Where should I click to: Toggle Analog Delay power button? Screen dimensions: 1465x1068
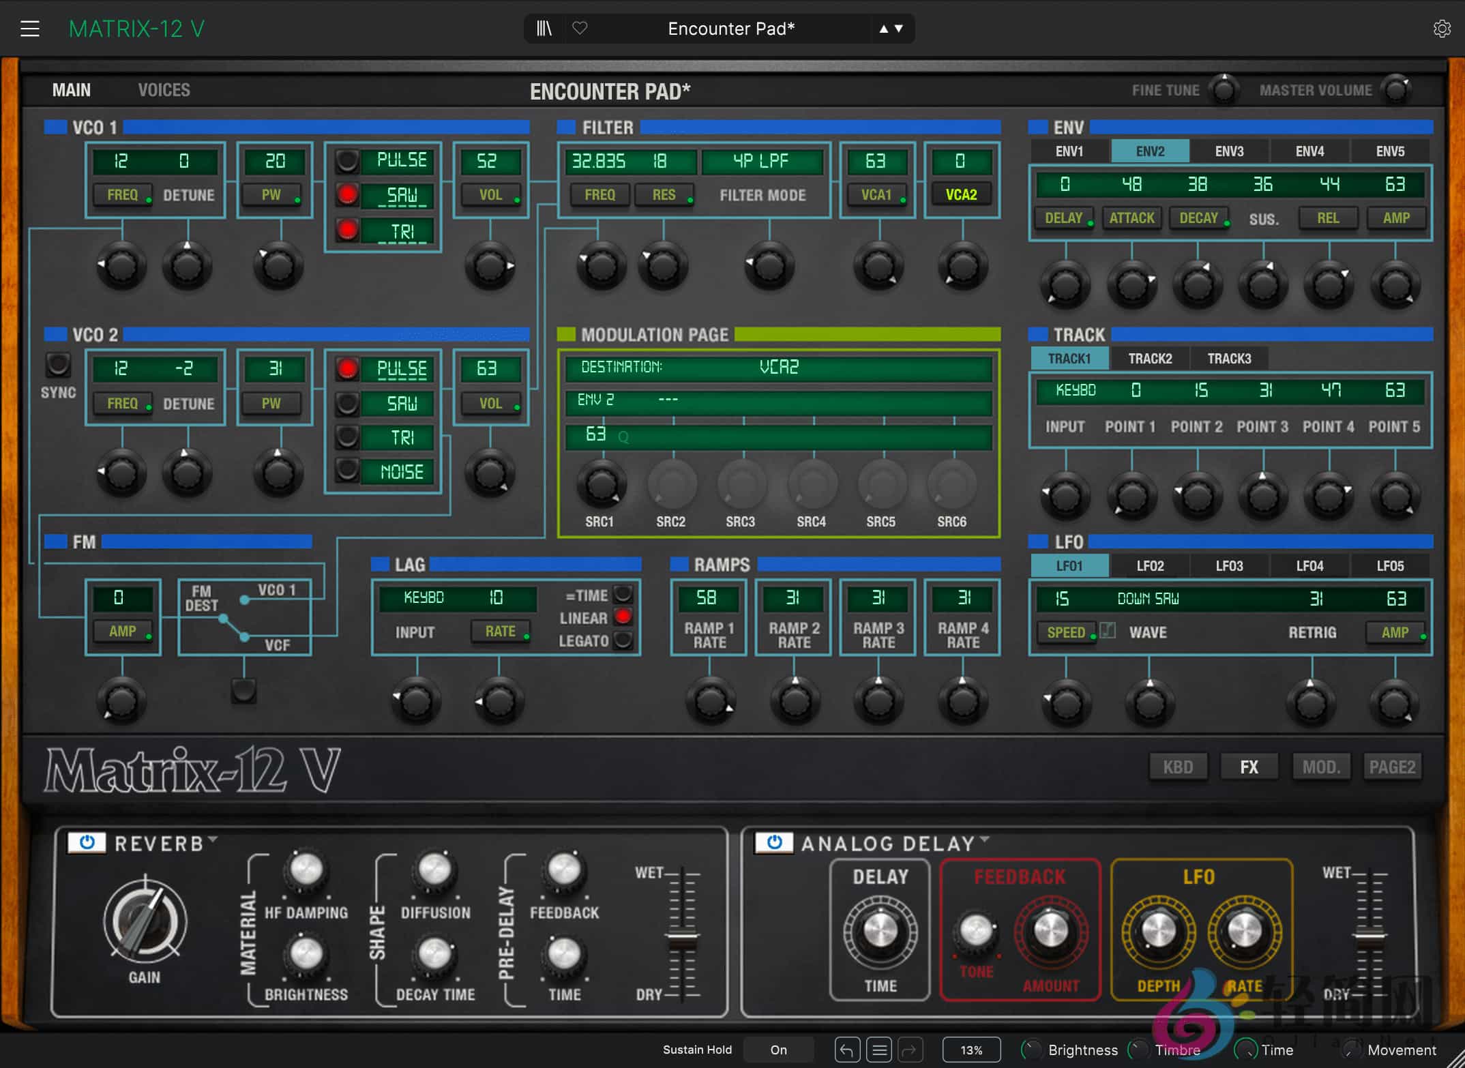(774, 843)
